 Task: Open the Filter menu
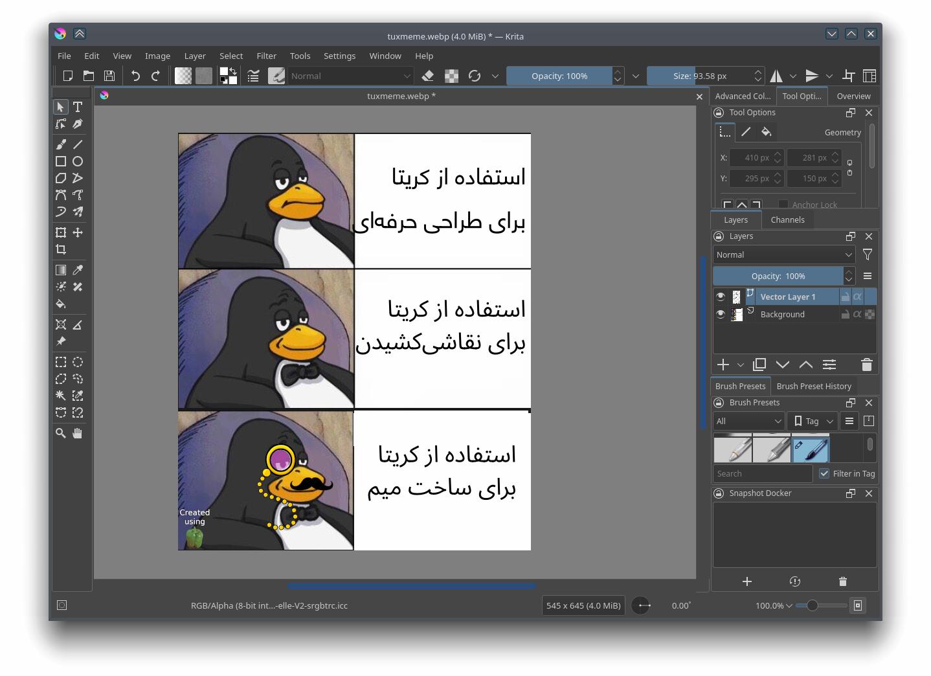266,56
